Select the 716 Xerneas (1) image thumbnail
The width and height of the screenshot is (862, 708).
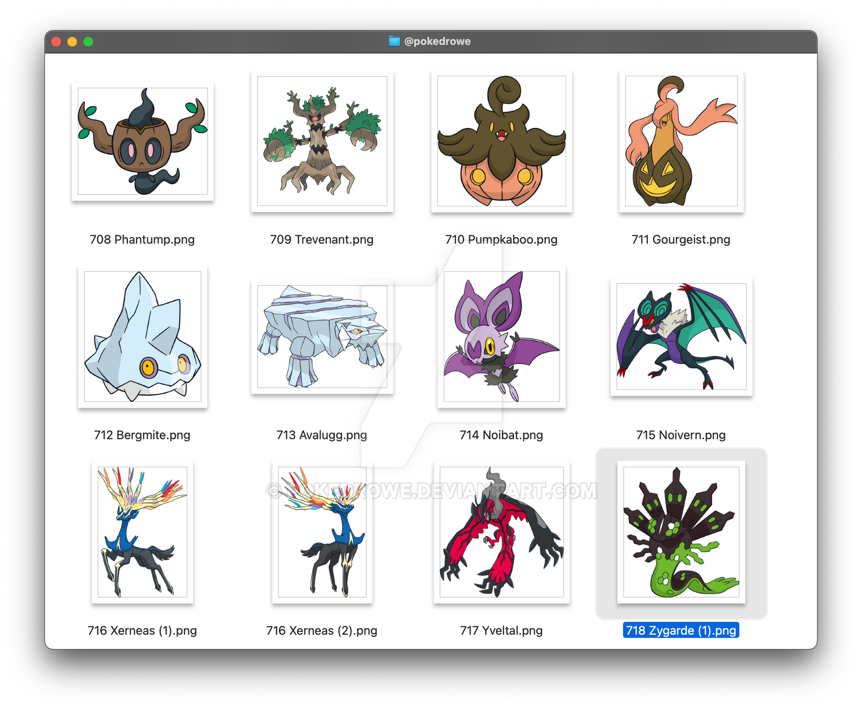coord(142,532)
